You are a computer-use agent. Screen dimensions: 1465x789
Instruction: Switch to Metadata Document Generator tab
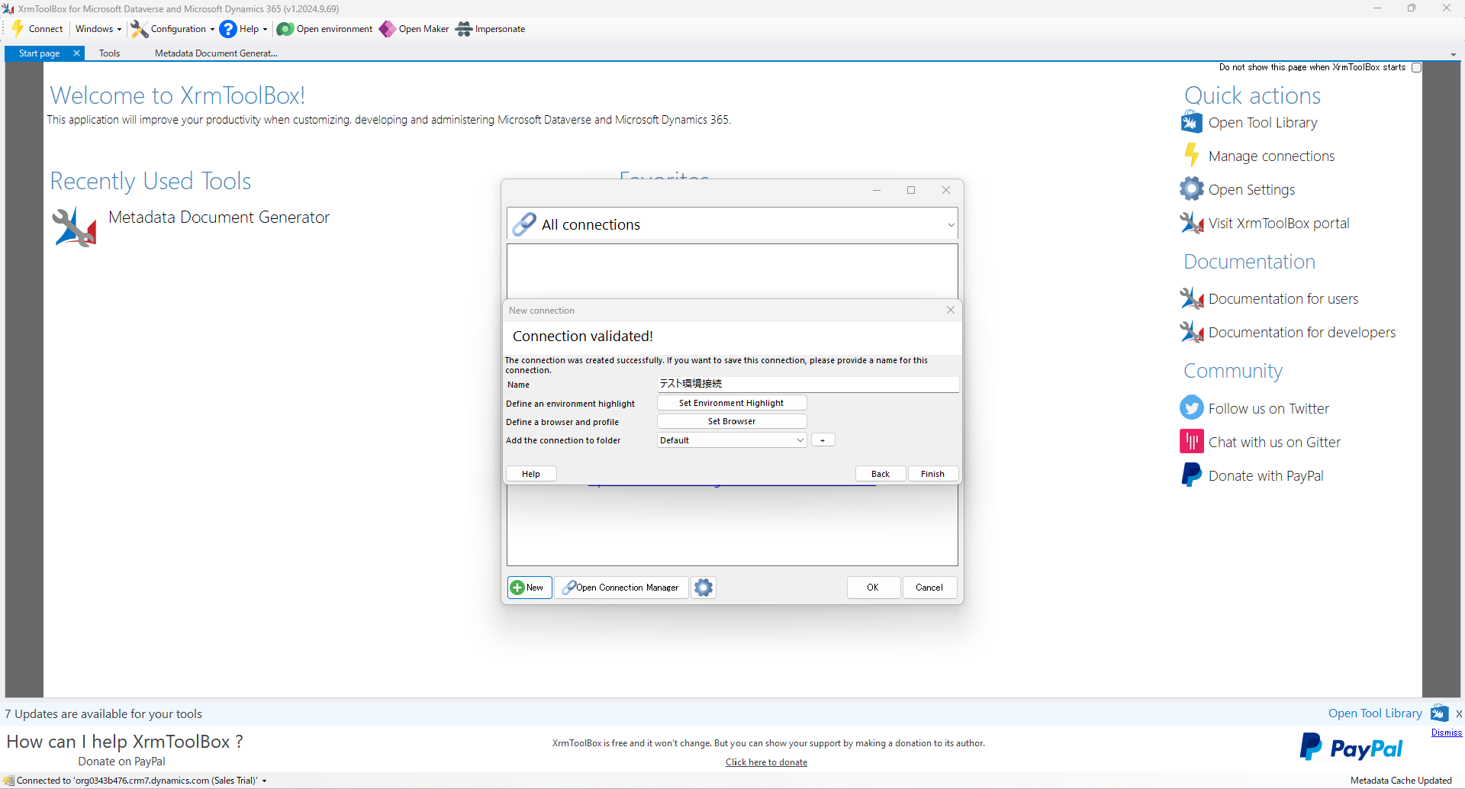(216, 53)
